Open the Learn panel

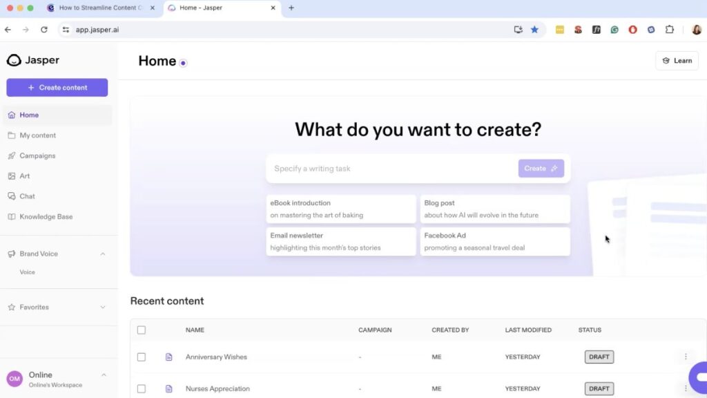(x=677, y=60)
